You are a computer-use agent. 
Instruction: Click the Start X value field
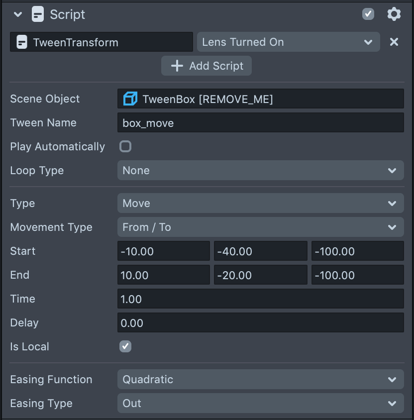pos(163,251)
